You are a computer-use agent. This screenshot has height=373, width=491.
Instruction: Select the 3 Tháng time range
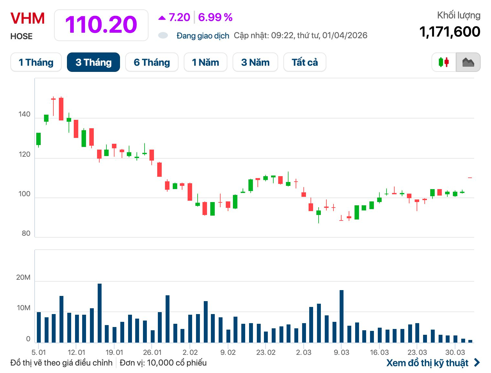[93, 62]
